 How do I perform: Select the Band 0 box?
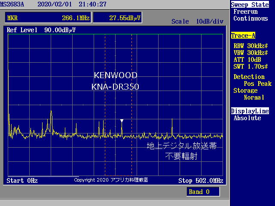click(203, 192)
